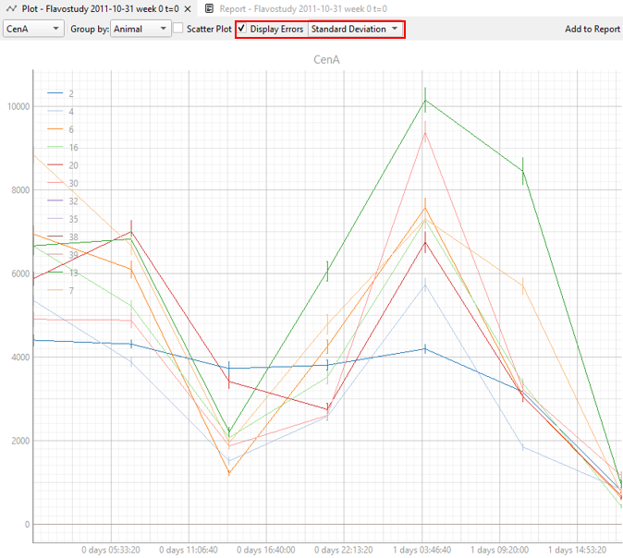The height and width of the screenshot is (558, 623).
Task: Click legend entry 32
Action: coord(63,201)
